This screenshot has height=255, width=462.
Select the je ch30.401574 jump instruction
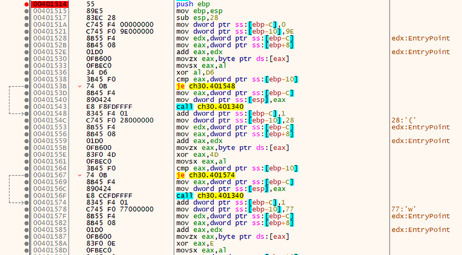click(x=206, y=175)
